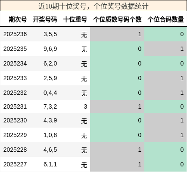Select winning numbers 9,6,9
Viewport: 187px width, 172px height.
50,49
